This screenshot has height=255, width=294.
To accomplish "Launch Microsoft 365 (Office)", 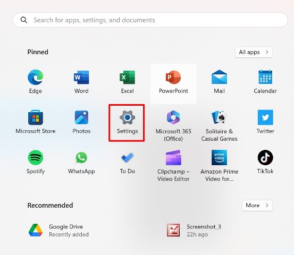I will (173, 117).
